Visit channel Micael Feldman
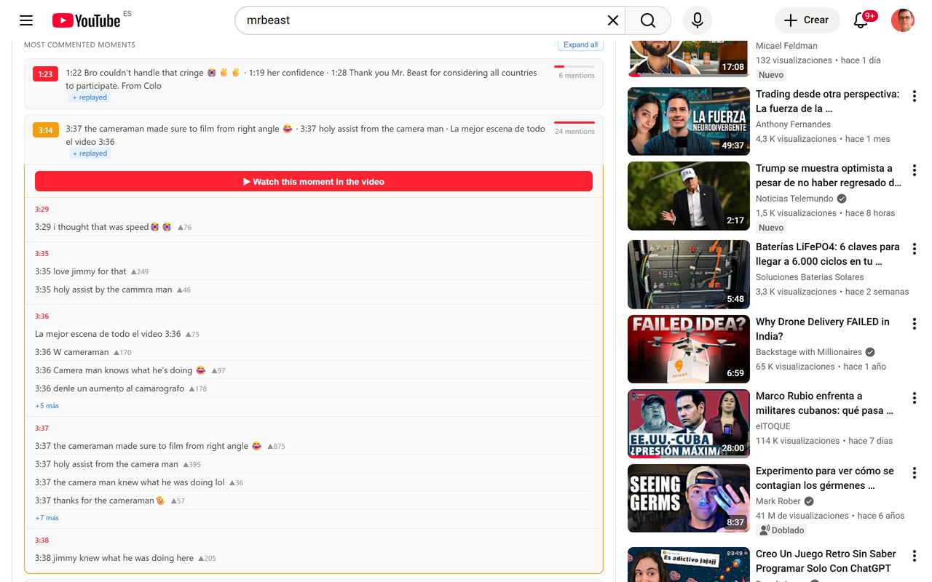The image size is (932, 582). tap(786, 46)
